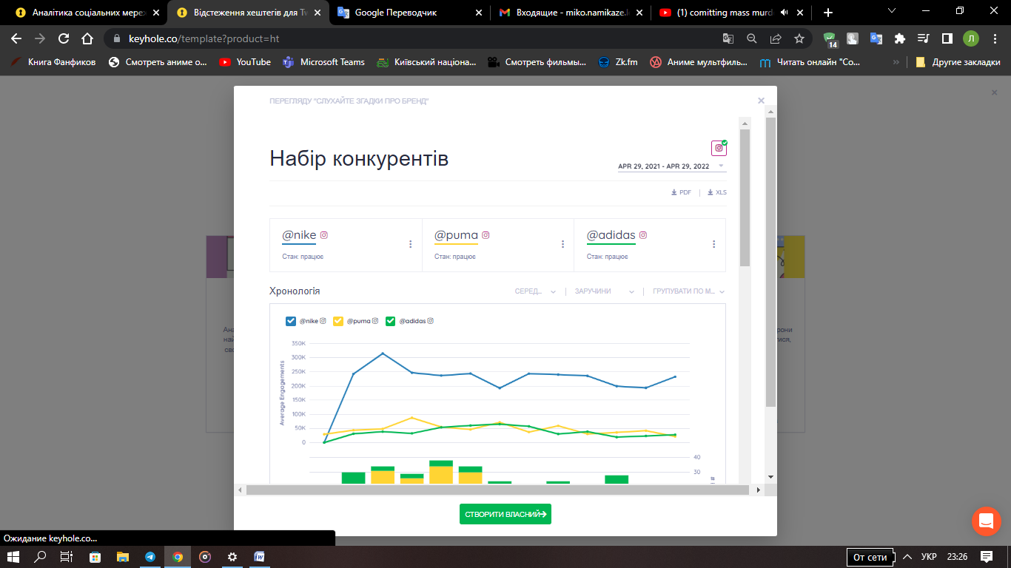Show hidden system tray icons
The image size is (1011, 568).
pos(907,557)
